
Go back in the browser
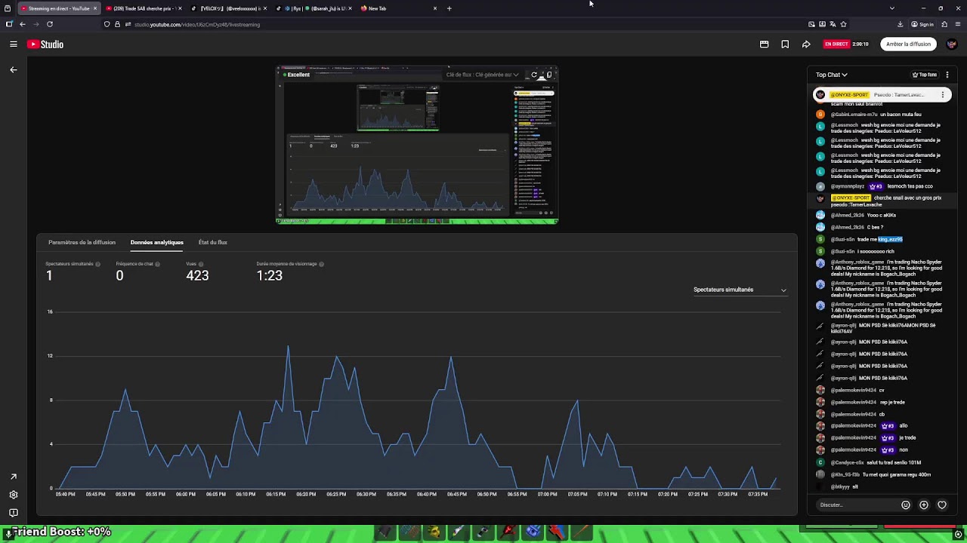point(22,24)
